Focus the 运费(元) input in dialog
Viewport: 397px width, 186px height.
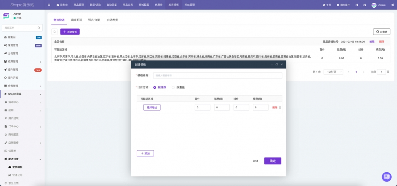click(x=222, y=108)
